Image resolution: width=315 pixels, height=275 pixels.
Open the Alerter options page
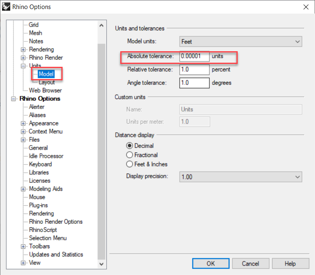36,107
